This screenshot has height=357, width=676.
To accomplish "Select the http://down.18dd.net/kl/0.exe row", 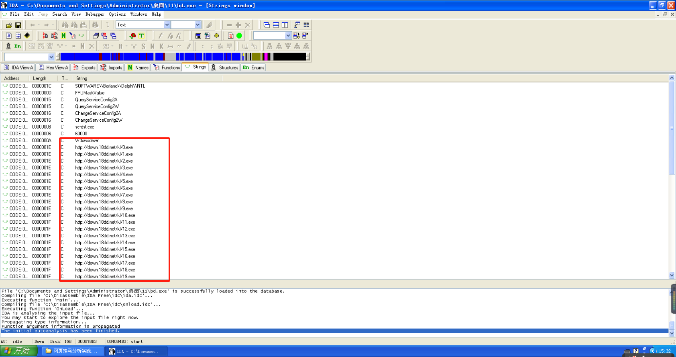I will coord(334,147).
